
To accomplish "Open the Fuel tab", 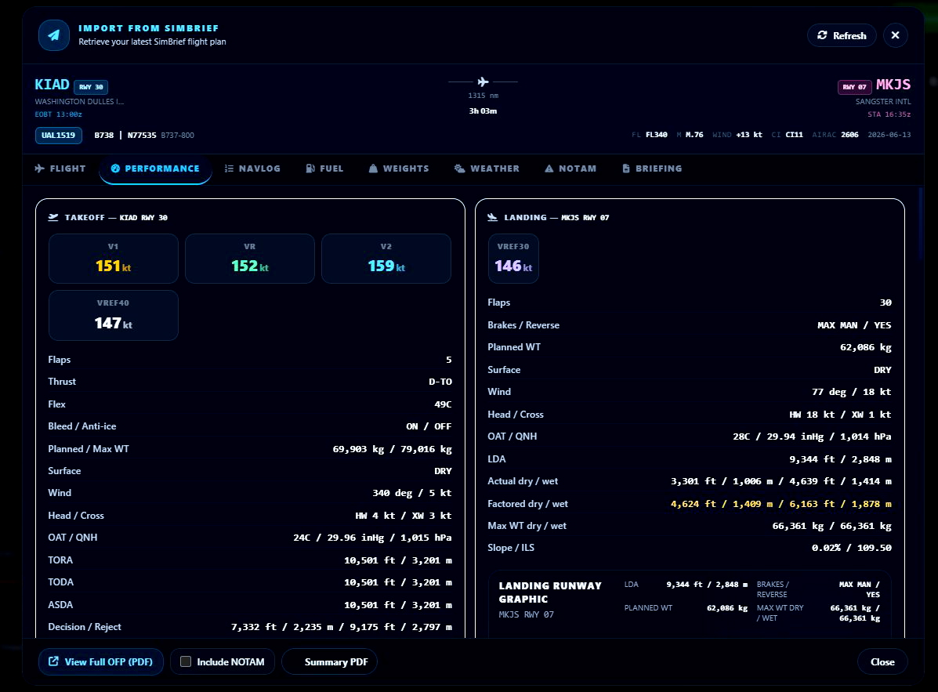I will point(325,168).
